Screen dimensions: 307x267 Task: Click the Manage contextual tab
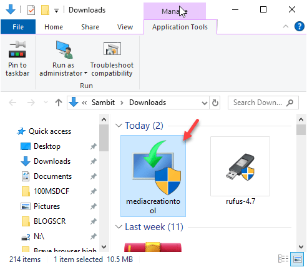point(175,11)
